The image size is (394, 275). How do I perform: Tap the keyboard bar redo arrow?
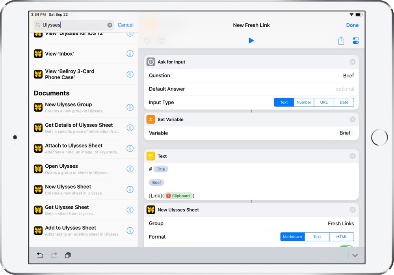(54, 255)
